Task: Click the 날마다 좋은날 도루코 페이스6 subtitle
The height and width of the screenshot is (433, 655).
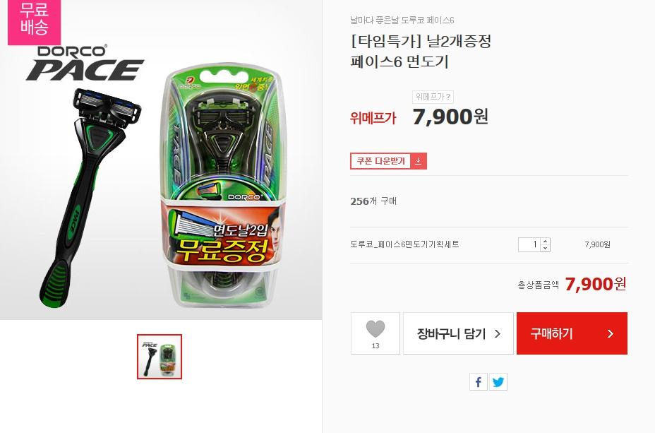Action: tap(402, 20)
